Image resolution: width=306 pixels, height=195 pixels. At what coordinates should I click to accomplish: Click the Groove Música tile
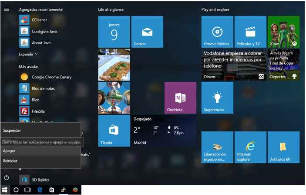pos(217,32)
